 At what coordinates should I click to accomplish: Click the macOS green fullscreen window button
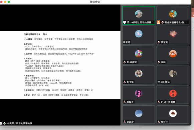[x=9, y=2]
